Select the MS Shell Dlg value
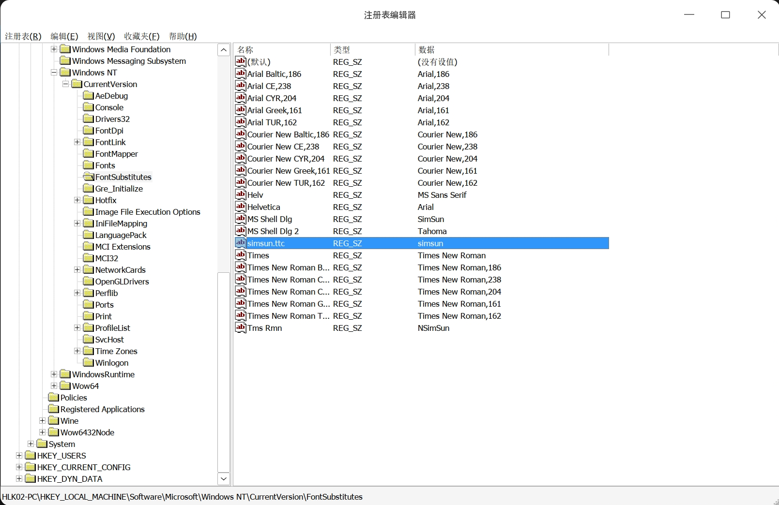The image size is (779, 505). pos(270,219)
